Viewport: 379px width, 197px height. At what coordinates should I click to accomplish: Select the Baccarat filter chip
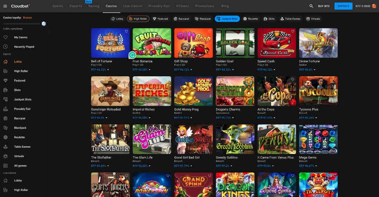coord(181,19)
